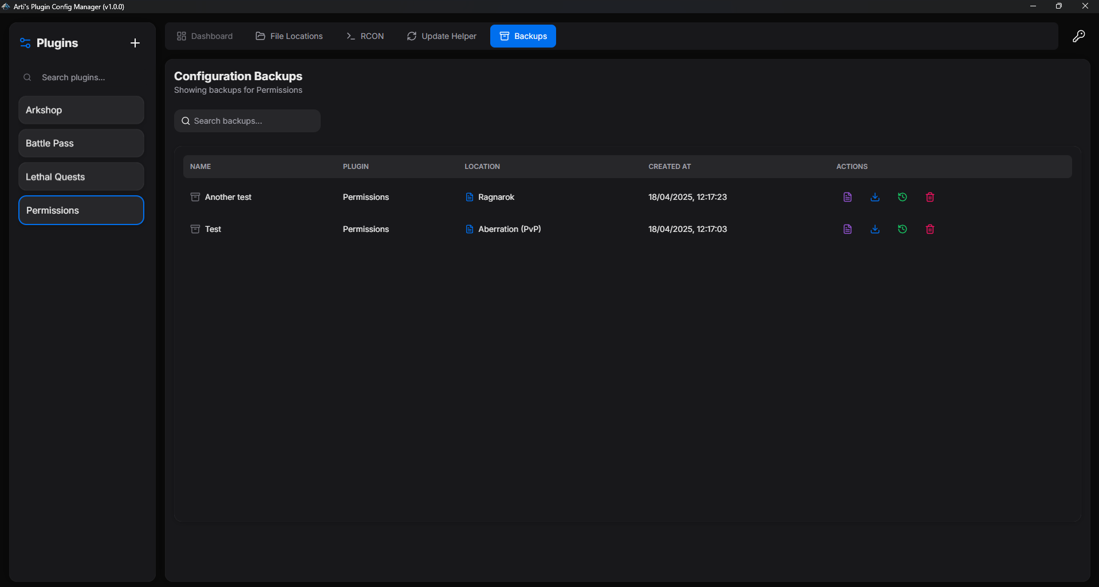1099x587 pixels.
Task: Open the RCON tab
Action: (x=365, y=36)
